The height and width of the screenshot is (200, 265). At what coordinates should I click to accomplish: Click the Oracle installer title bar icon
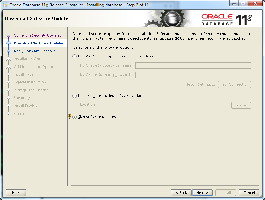6,5
